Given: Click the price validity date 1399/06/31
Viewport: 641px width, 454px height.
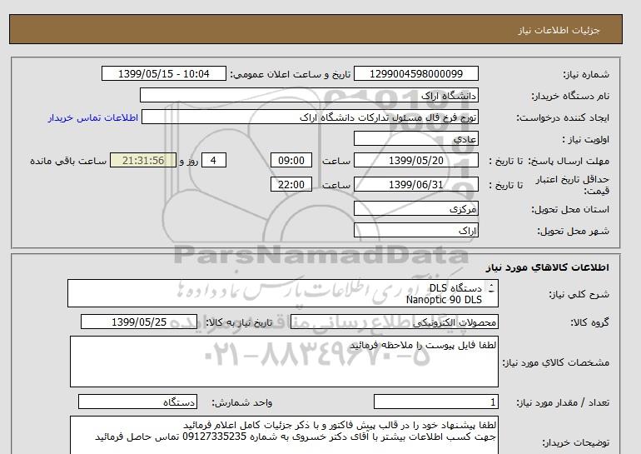Looking at the screenshot, I should [x=415, y=184].
